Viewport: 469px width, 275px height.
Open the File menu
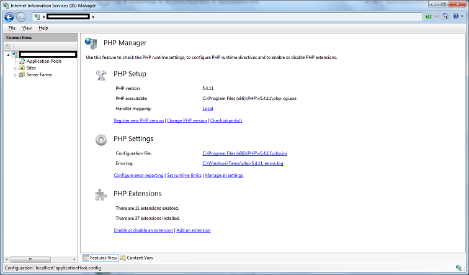12,28
